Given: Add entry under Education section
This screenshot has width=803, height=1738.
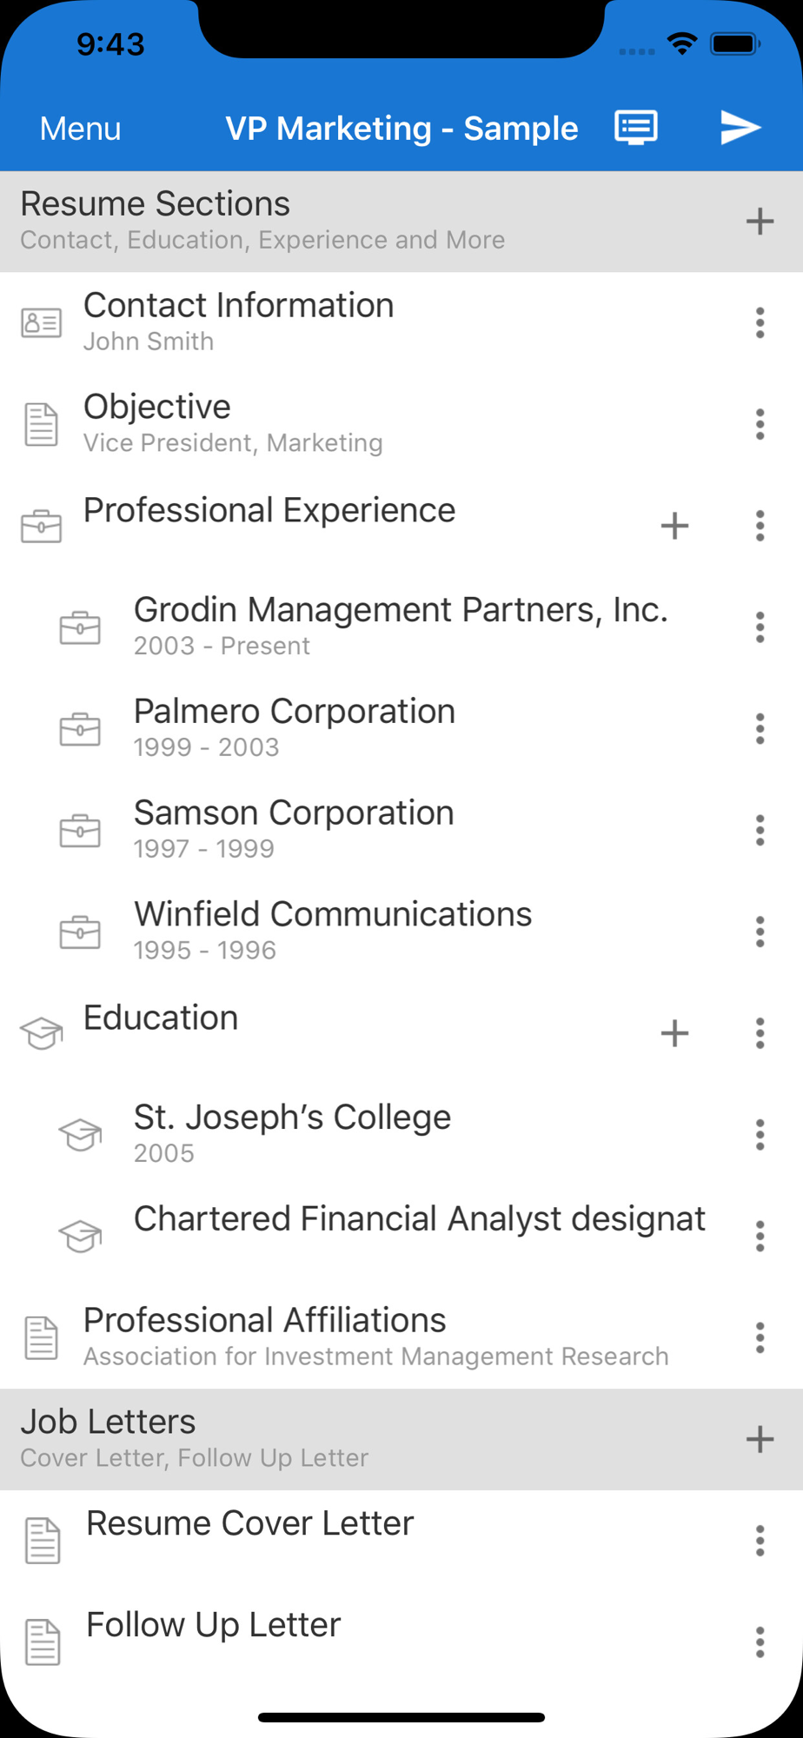Looking at the screenshot, I should (x=674, y=1033).
